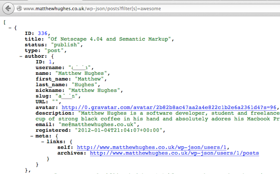Click the "registered:" key label
This screenshot has width=280, height=174.
53,130
